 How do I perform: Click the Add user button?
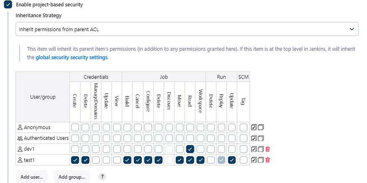pos(31,177)
